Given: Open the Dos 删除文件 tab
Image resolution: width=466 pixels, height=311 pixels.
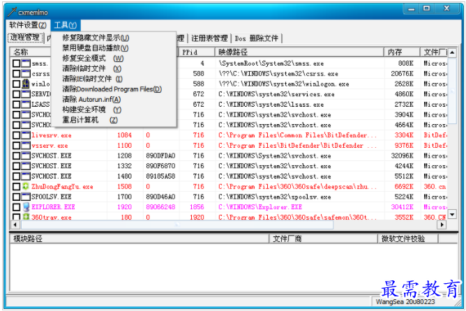Looking at the screenshot, I should point(257,38).
